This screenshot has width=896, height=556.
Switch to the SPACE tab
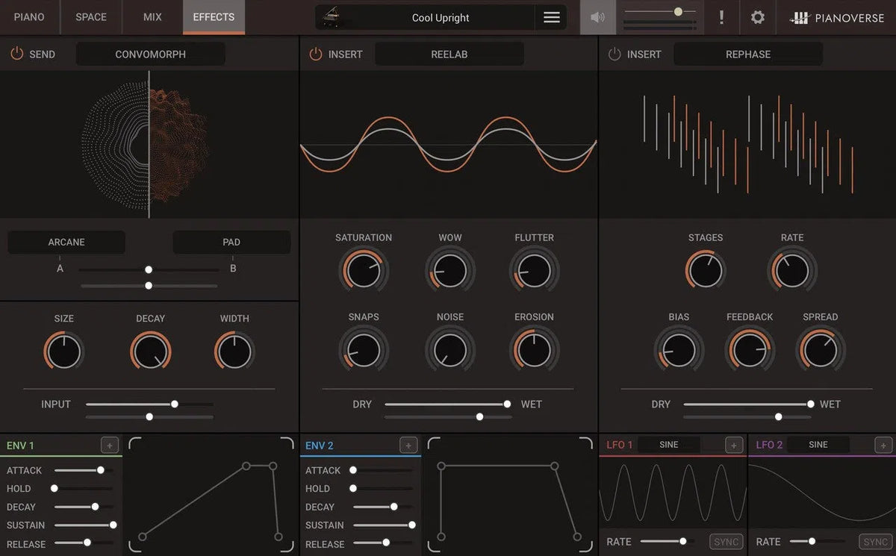(91, 17)
